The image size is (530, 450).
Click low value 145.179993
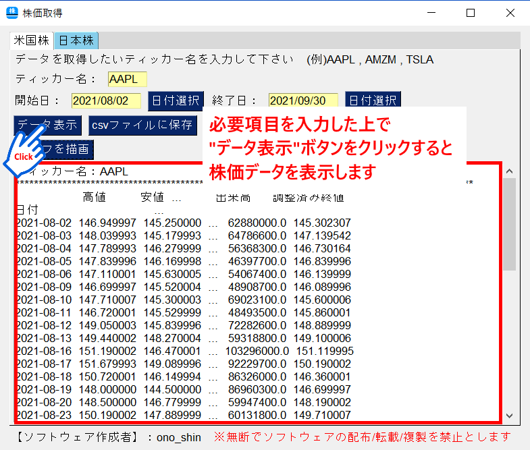pos(172,236)
